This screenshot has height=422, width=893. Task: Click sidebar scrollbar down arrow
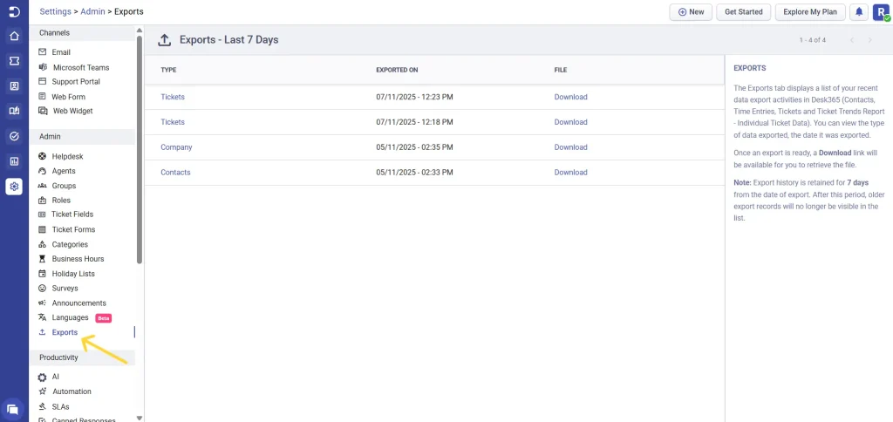point(140,418)
